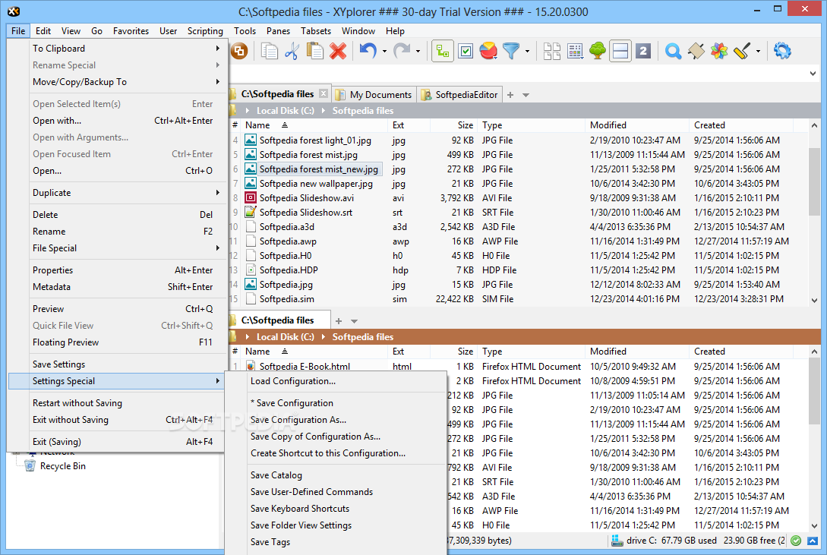This screenshot has height=555, width=827.
Task: Toggle Checkbox Selection toolbar button
Action: (x=466, y=51)
